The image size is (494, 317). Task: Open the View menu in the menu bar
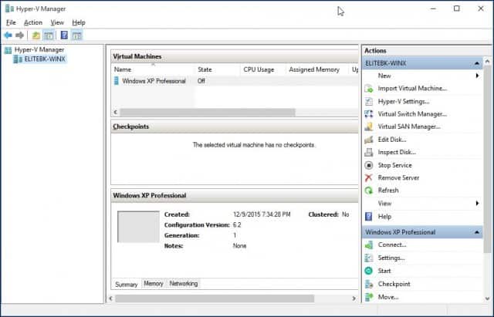[x=57, y=22]
